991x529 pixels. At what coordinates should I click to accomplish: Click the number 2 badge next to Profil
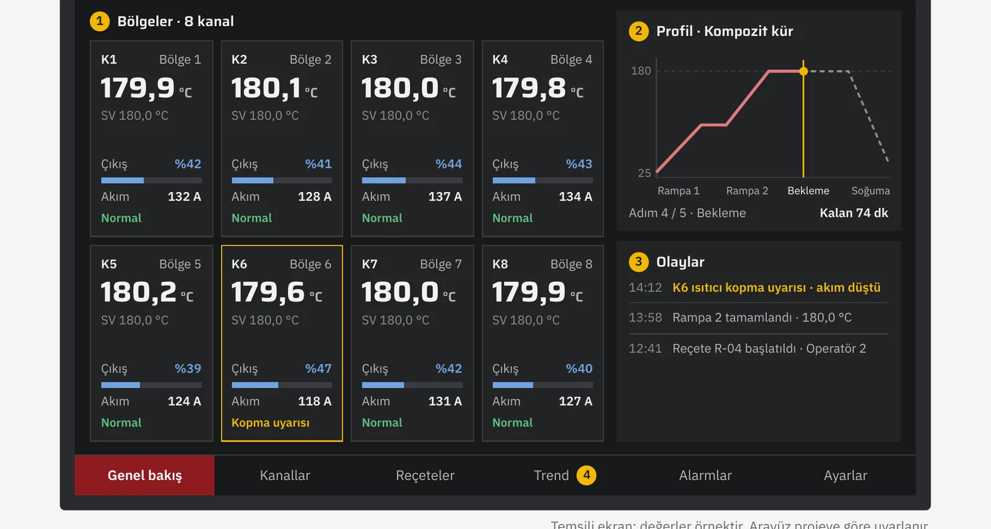639,31
